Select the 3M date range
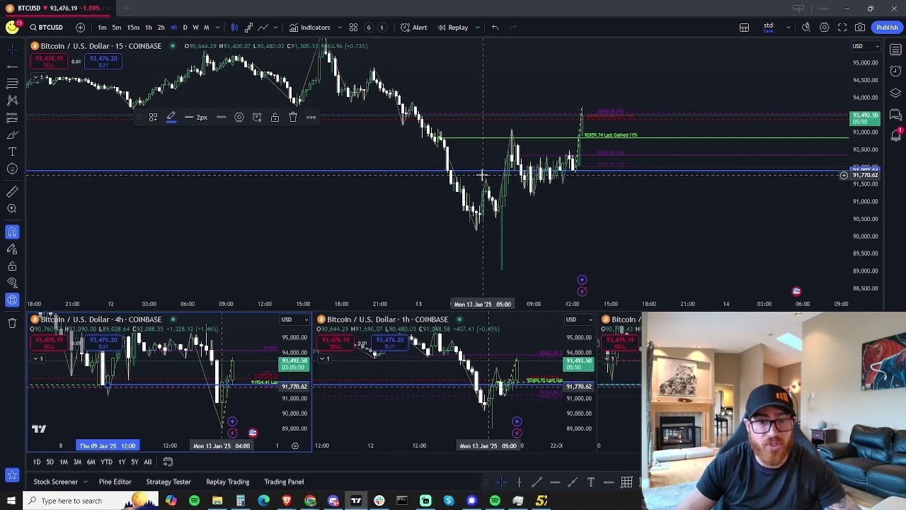The width and height of the screenshot is (906, 510). (77, 462)
